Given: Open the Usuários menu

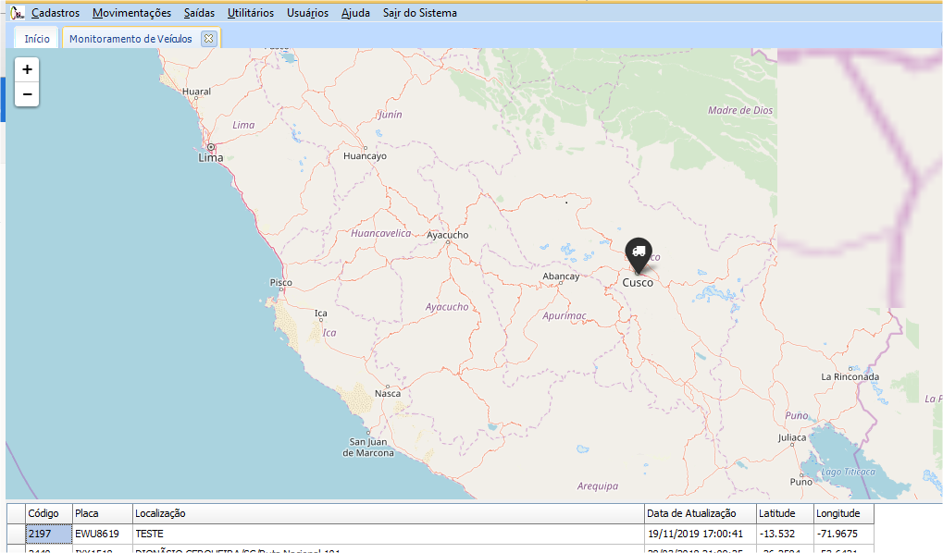Looking at the screenshot, I should [307, 13].
